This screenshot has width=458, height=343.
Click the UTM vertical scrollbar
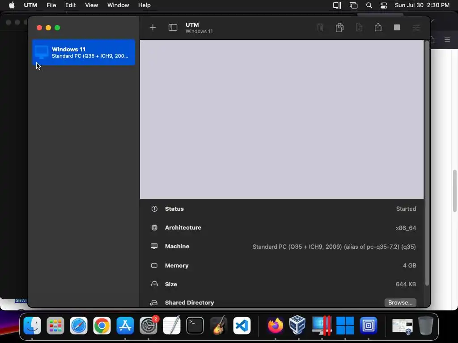tap(427, 163)
